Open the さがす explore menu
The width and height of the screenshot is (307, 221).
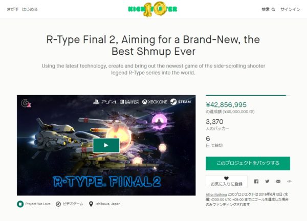click(13, 9)
